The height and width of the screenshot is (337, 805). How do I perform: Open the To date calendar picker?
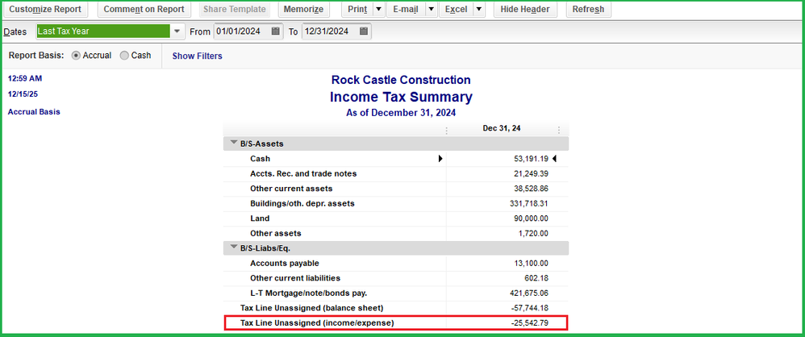[x=364, y=31]
